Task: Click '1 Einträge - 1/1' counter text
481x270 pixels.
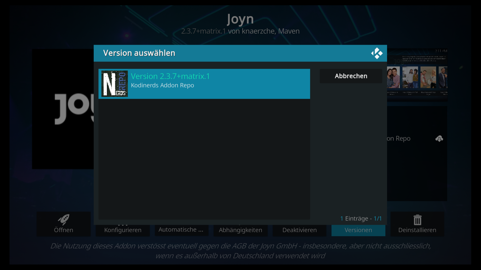Action: point(361,218)
